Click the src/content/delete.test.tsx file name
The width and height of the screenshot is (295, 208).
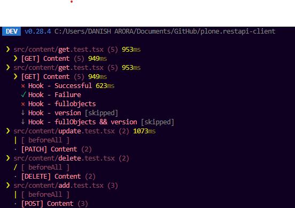coord(64,158)
